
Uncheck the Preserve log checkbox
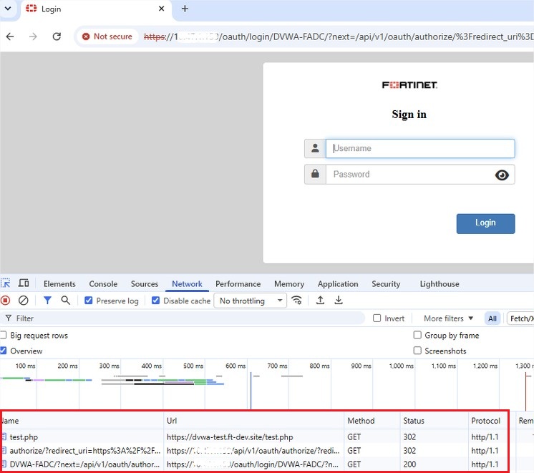(x=89, y=301)
